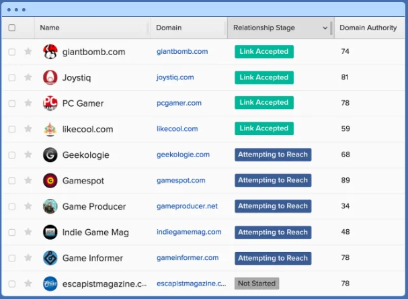408x299 pixels.
Task: Click the Joystiq logo icon
Action: coord(50,77)
